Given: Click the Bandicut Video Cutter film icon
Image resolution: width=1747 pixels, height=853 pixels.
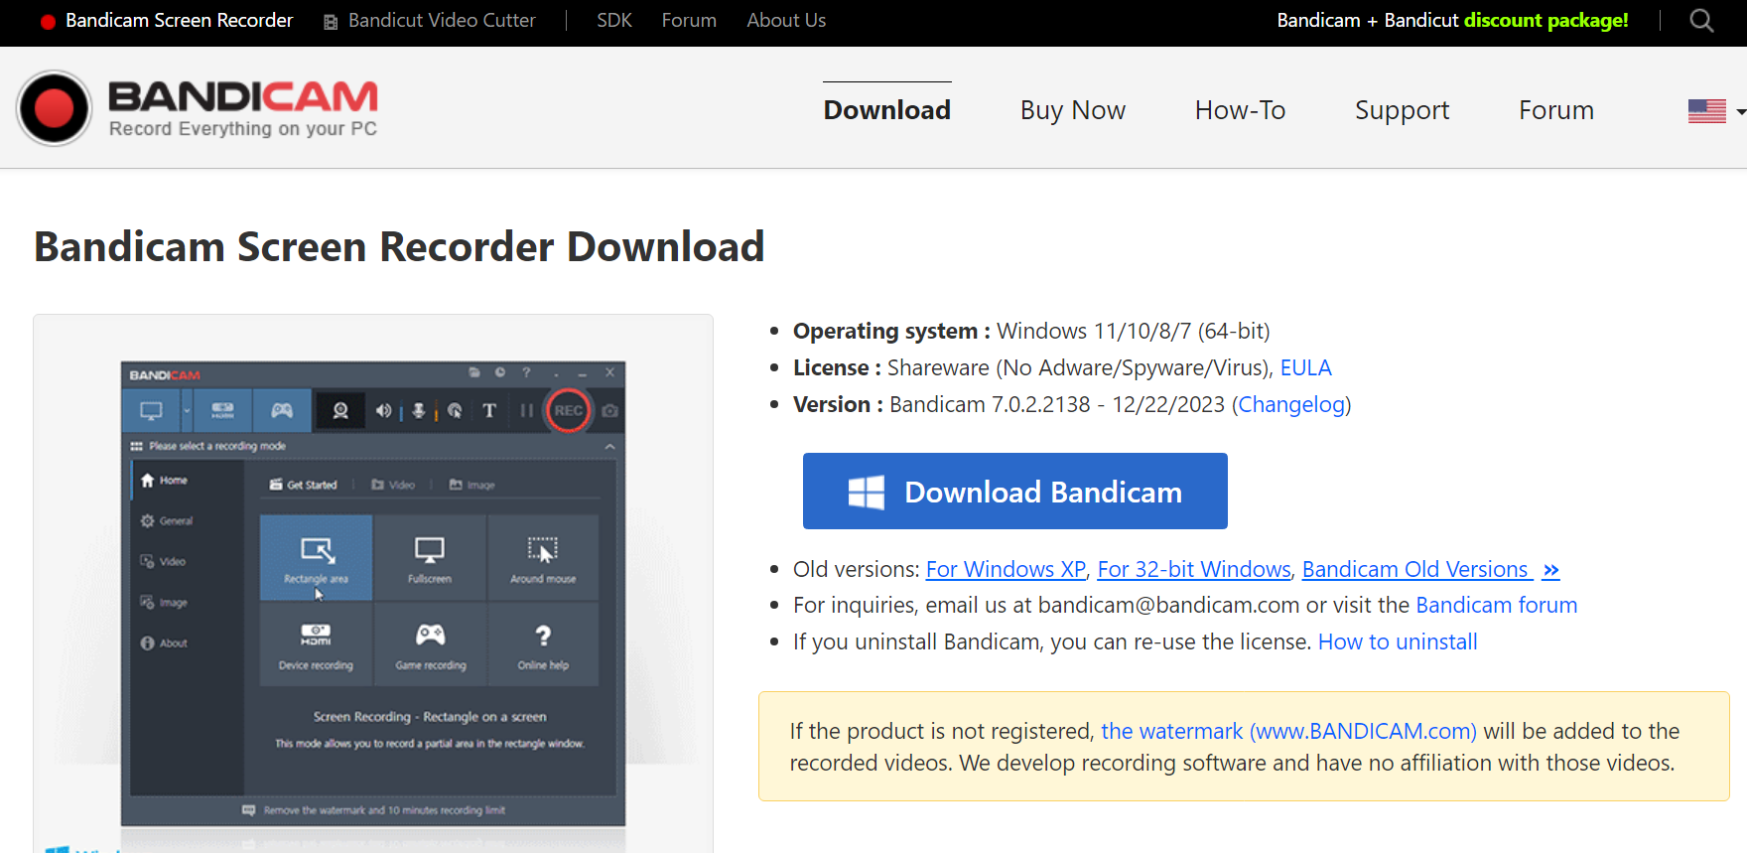Looking at the screenshot, I should click(x=331, y=21).
